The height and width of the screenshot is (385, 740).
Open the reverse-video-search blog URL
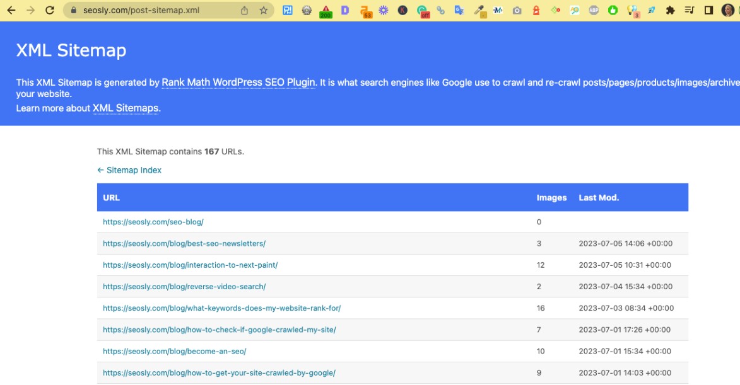[x=184, y=287]
